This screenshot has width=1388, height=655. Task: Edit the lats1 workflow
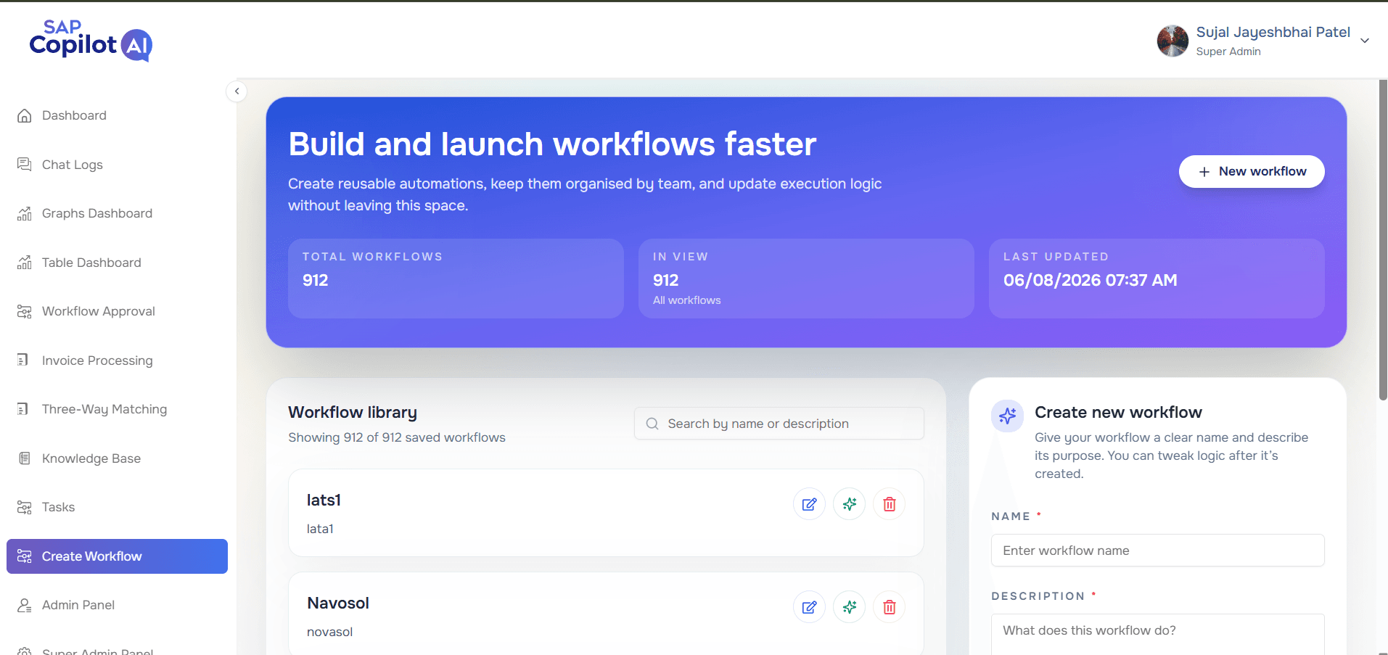[809, 504]
